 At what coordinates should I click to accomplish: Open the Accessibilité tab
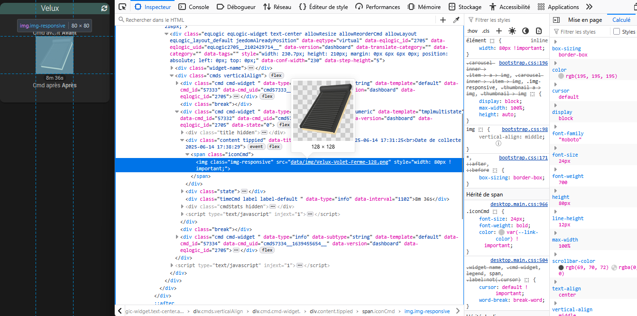coord(510,7)
